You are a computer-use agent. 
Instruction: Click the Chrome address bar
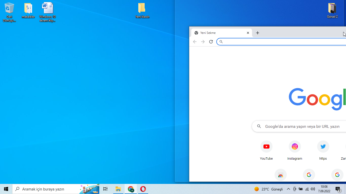pos(281,42)
